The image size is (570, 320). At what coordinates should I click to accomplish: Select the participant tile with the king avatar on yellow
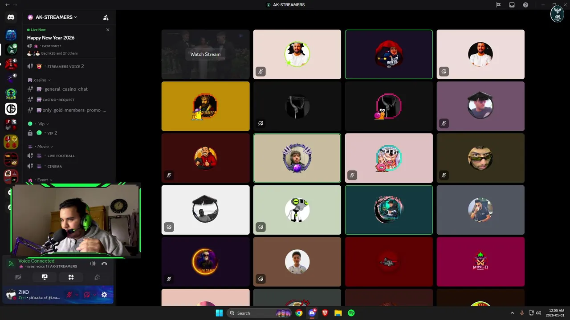(x=205, y=106)
